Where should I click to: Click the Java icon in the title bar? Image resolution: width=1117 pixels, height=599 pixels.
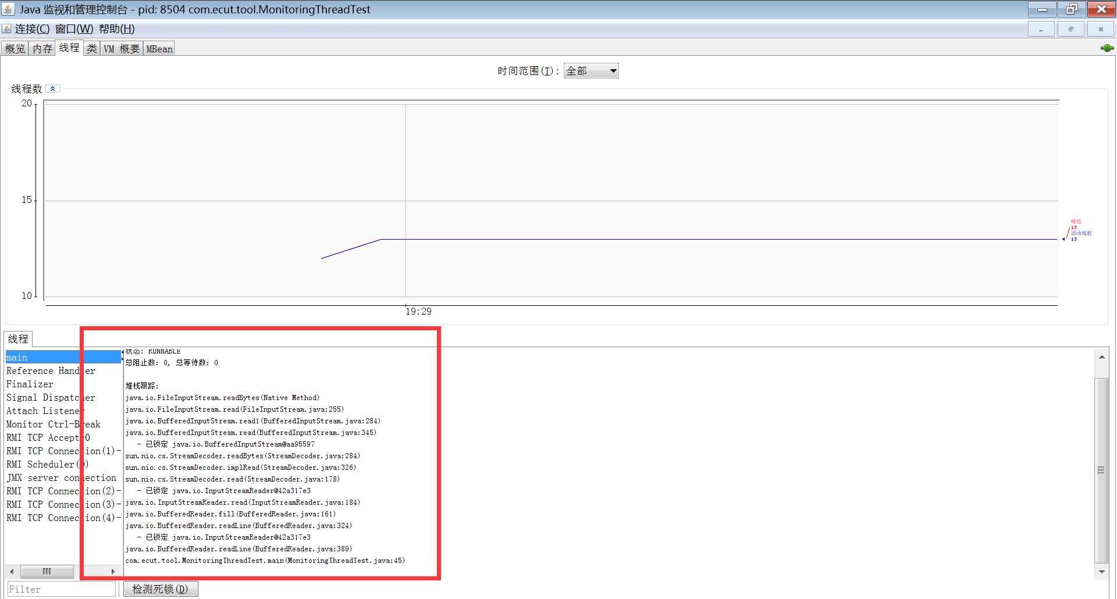pos(8,9)
